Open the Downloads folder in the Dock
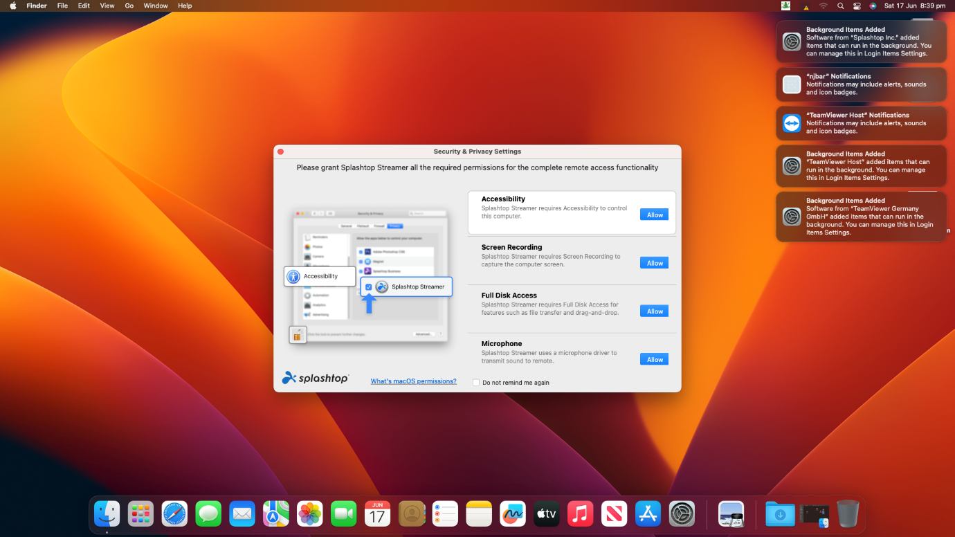Screen dimensions: 955x537 pos(780,513)
